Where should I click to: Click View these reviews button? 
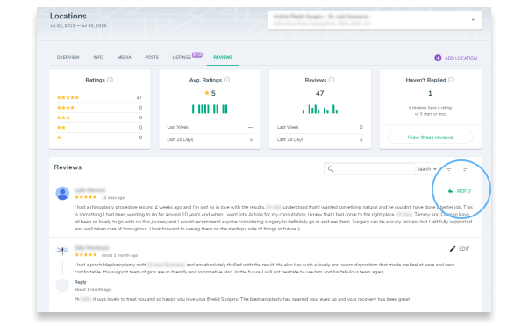(431, 137)
